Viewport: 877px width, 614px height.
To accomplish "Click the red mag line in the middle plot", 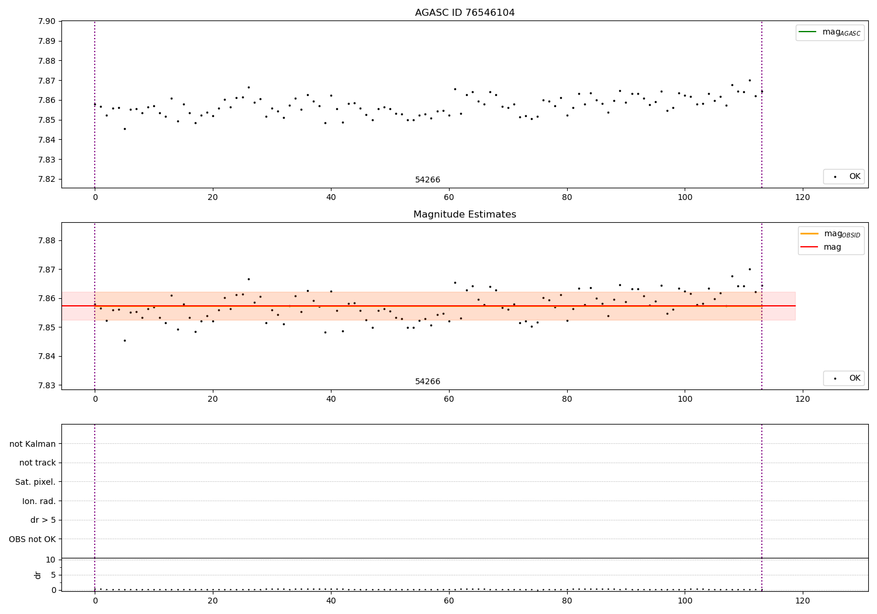I will click(x=429, y=306).
